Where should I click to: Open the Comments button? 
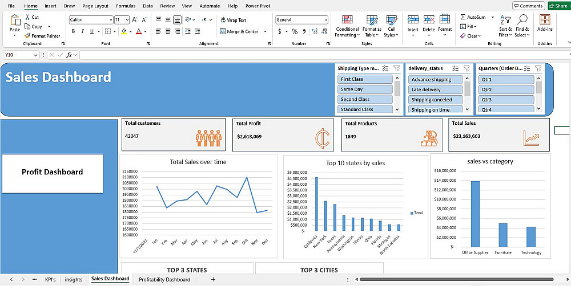click(528, 6)
